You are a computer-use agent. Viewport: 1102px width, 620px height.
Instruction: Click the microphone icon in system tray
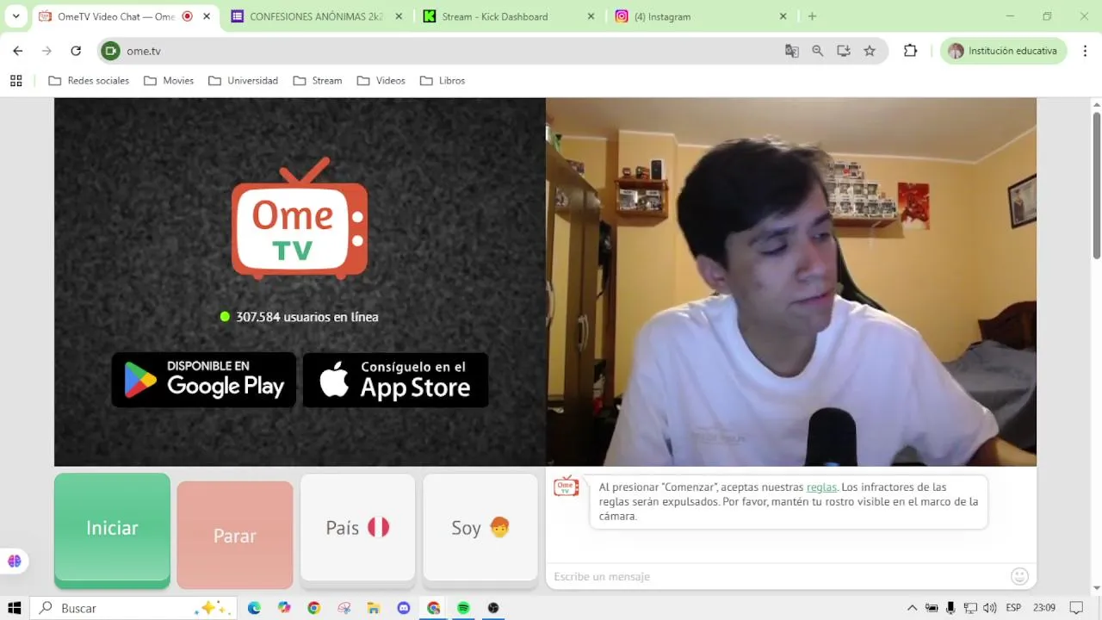point(950,608)
